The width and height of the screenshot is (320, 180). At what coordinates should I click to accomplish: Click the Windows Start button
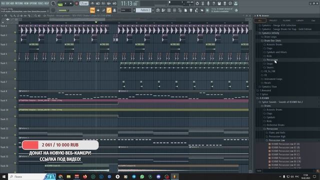[4, 176]
